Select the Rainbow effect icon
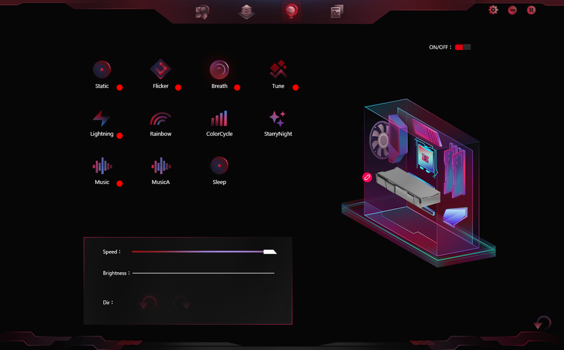564x350 pixels. pyautogui.click(x=161, y=118)
